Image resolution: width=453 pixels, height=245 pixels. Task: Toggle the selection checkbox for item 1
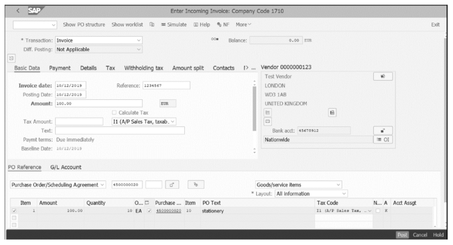pyautogui.click(x=14, y=211)
